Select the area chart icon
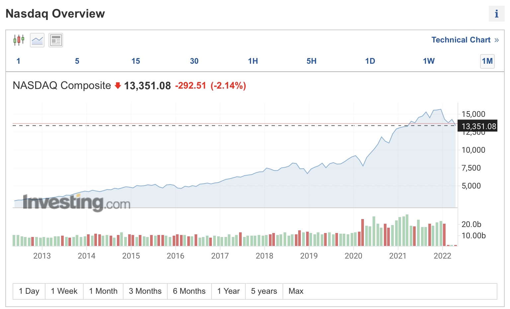Screen dimensions: 510x309 [x=37, y=40]
